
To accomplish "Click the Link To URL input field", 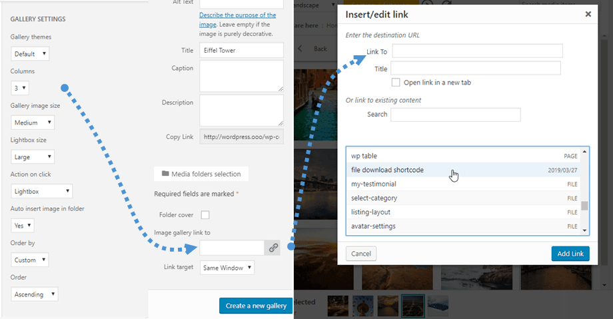I will 477,51.
